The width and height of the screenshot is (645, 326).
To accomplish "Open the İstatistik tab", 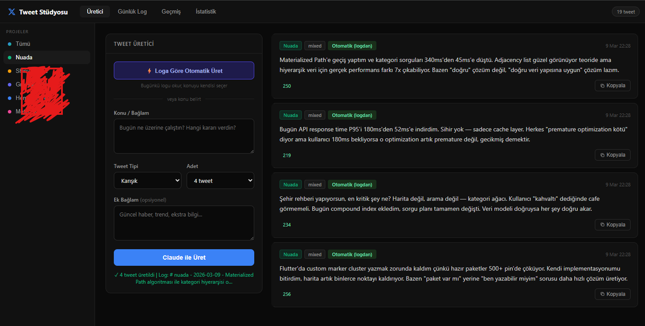I will tap(206, 11).
